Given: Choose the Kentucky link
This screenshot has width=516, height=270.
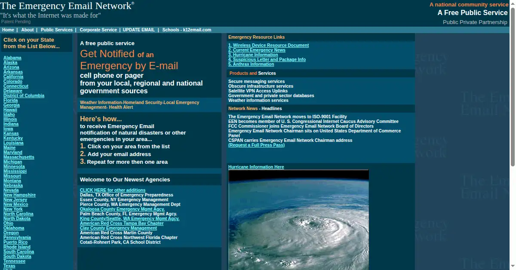Looking at the screenshot, I should (13, 138).
